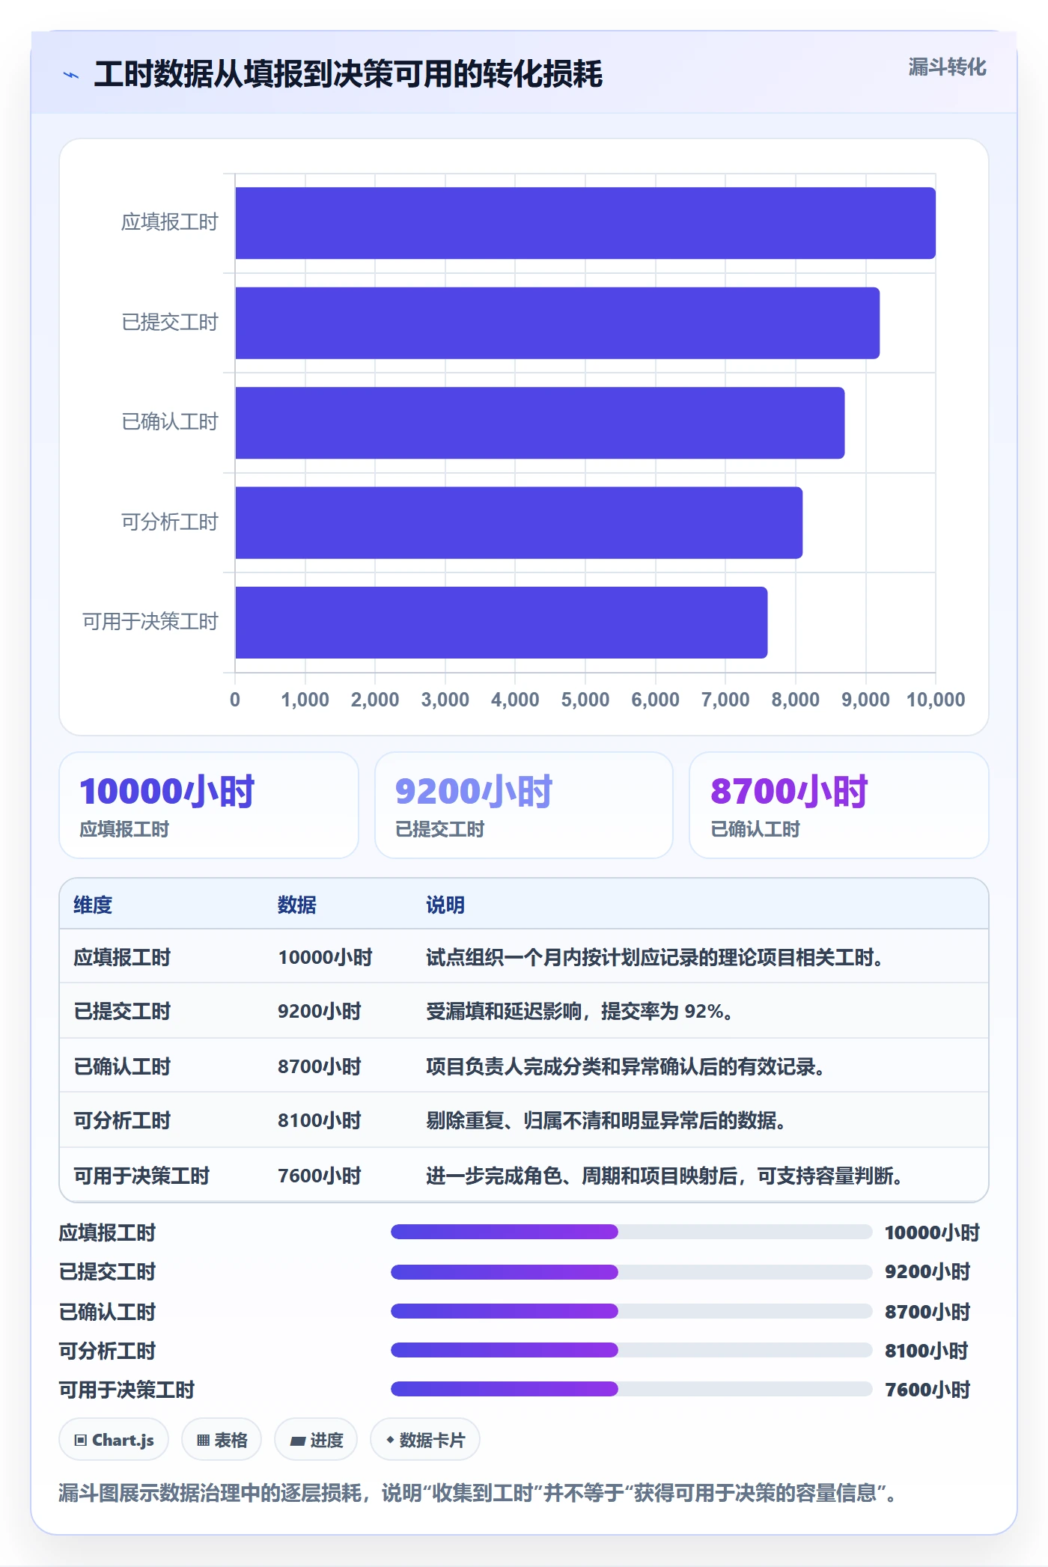Click the 说明 column header
Image resolution: width=1048 pixels, height=1567 pixels.
coord(445,905)
